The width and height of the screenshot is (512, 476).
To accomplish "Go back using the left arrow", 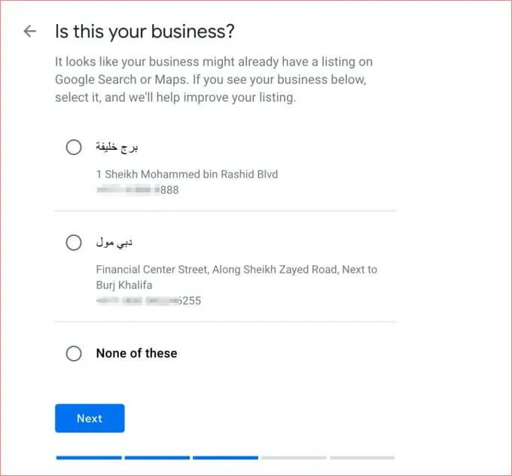I will pyautogui.click(x=29, y=32).
